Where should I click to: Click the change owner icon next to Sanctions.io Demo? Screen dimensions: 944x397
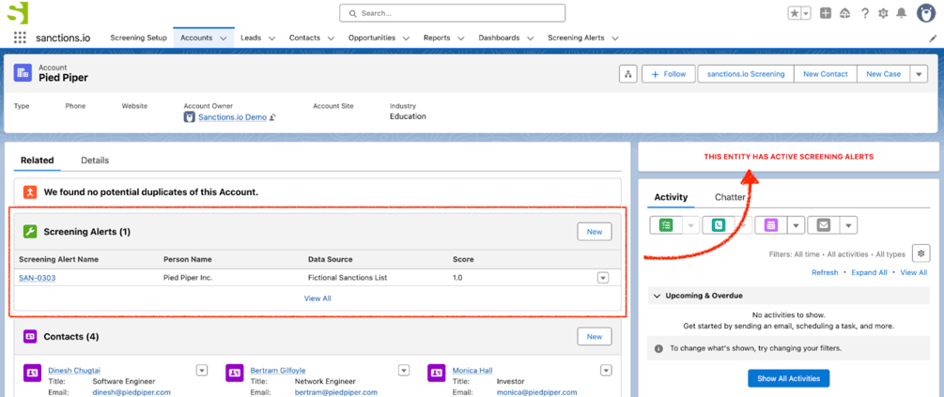[x=272, y=117]
